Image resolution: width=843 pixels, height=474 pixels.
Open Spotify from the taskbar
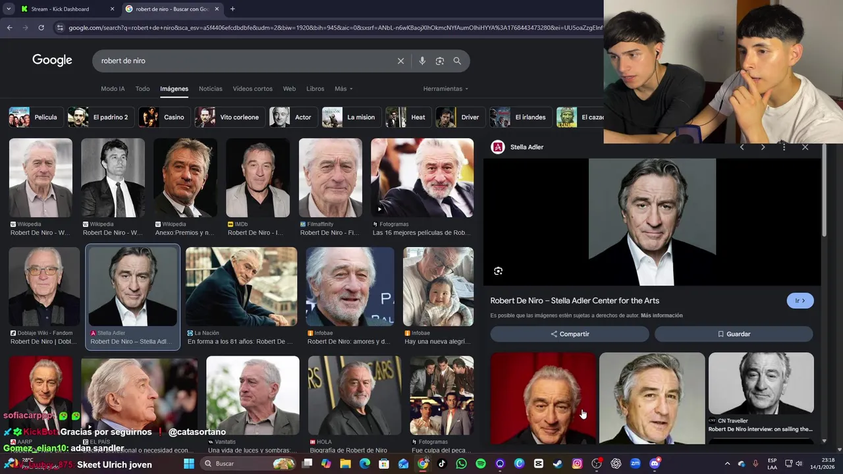pyautogui.click(x=481, y=463)
